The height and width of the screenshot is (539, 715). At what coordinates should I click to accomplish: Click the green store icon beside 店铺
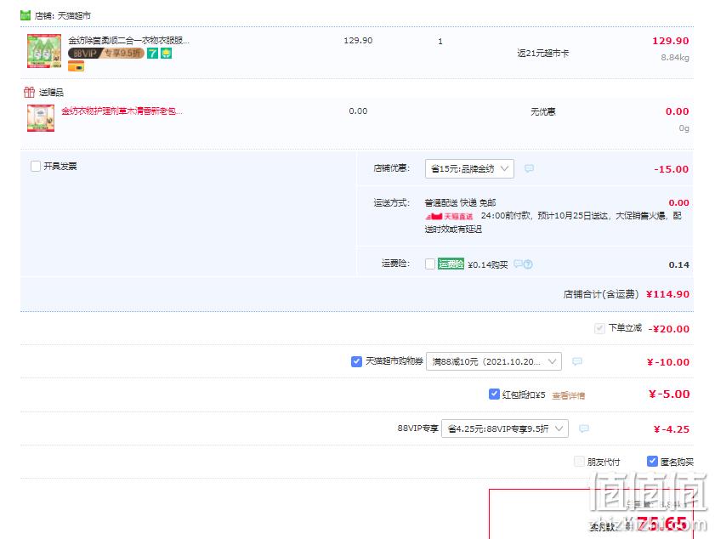click(x=26, y=15)
